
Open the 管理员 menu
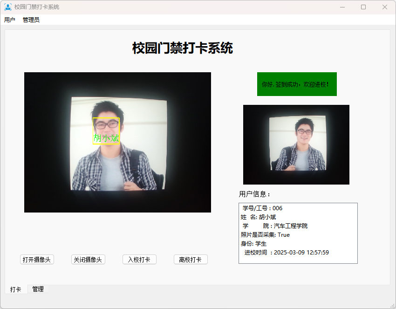(x=31, y=20)
